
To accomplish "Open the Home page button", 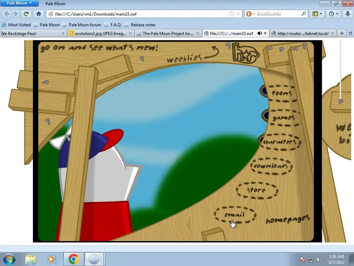I will pos(39,14).
